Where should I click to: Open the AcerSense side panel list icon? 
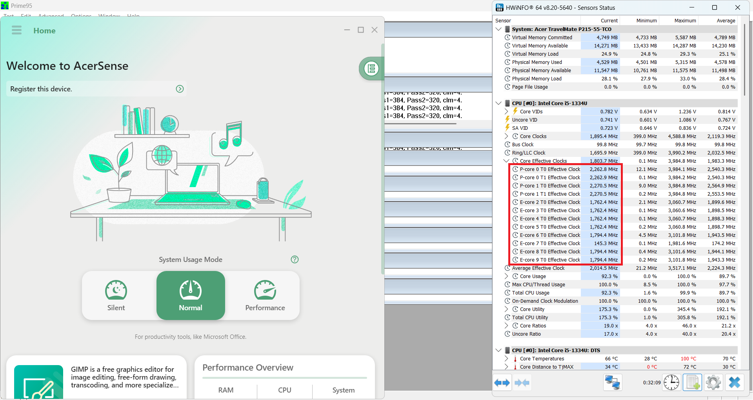point(371,69)
